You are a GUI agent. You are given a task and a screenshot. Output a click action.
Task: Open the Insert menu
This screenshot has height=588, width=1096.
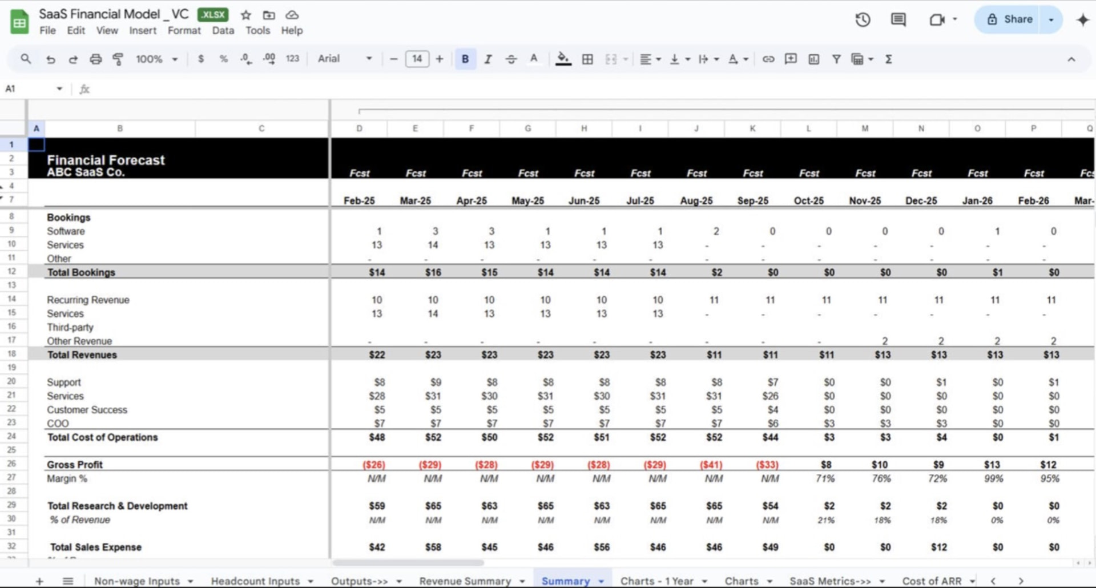click(x=143, y=30)
